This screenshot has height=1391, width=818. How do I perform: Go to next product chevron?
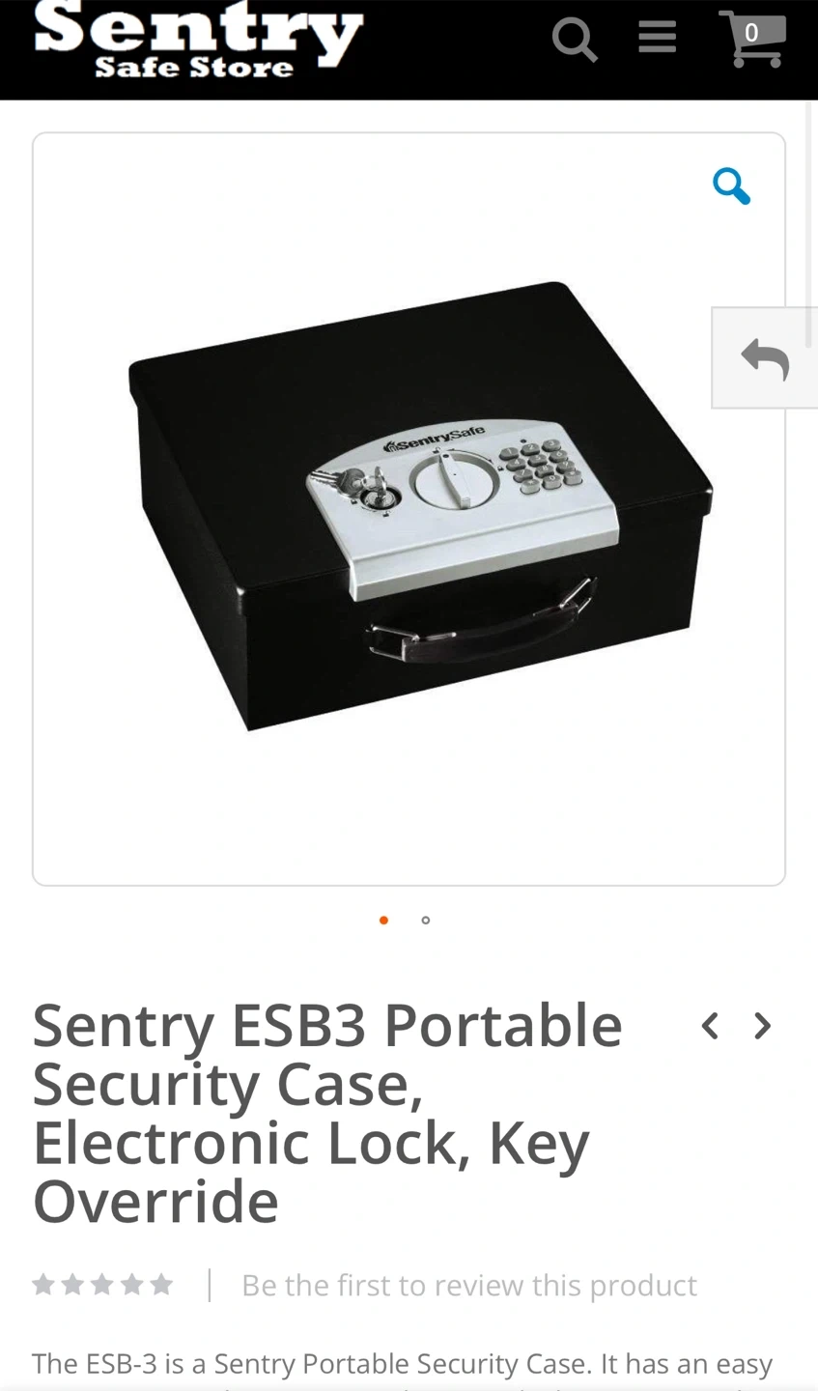tap(763, 1026)
